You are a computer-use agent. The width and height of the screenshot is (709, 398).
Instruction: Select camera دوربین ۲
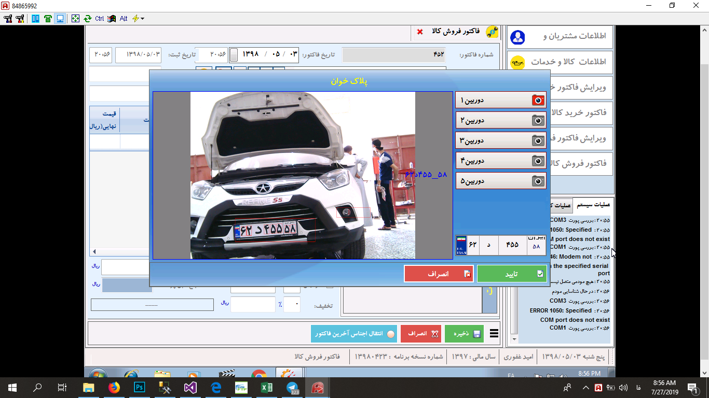point(501,120)
